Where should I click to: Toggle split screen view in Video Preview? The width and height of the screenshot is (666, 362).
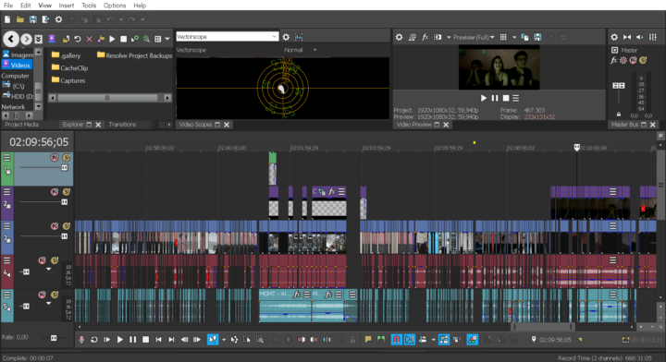coord(438,37)
